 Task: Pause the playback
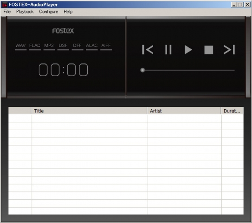click(168, 50)
